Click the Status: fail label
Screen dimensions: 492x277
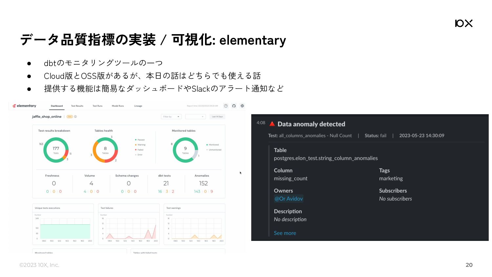point(376,136)
